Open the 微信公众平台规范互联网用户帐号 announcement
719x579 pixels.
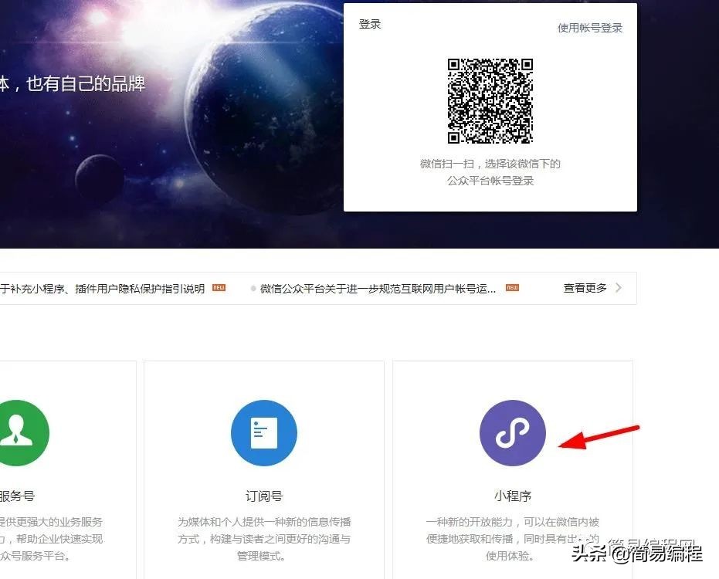coord(378,286)
